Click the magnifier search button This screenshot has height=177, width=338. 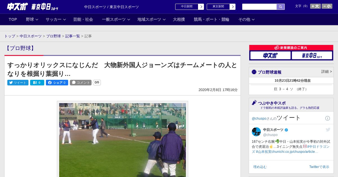281,7
